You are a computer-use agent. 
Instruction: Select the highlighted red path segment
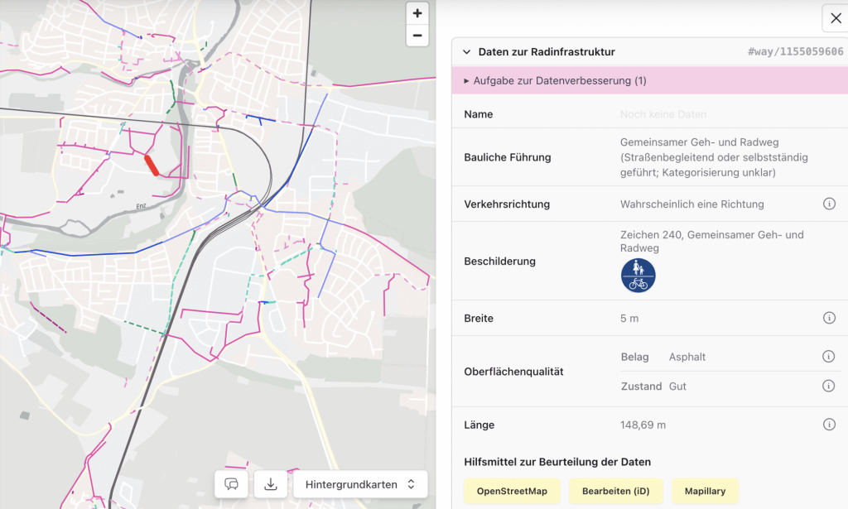coord(152,165)
